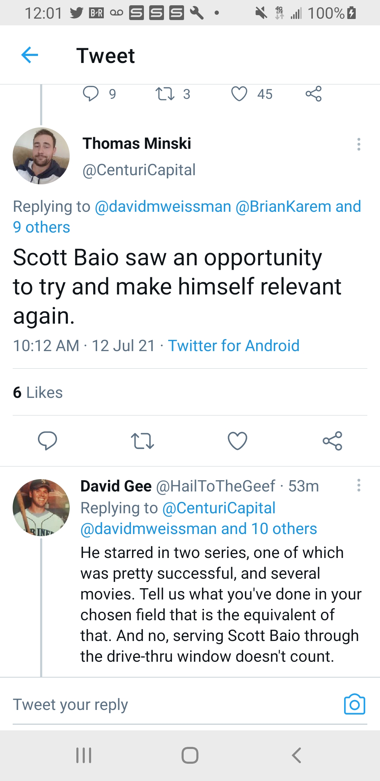Share Thomas Minski's tweet
Screen dimensions: 380x781
click(x=332, y=441)
